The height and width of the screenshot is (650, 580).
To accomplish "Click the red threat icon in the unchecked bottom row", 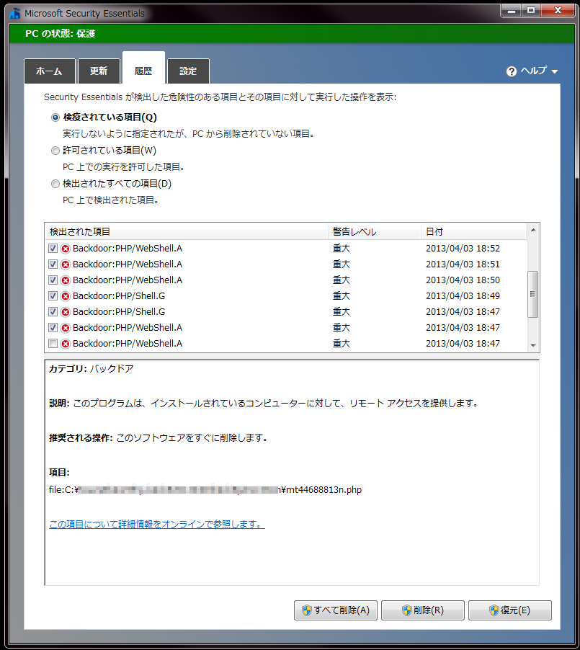I will [65, 344].
